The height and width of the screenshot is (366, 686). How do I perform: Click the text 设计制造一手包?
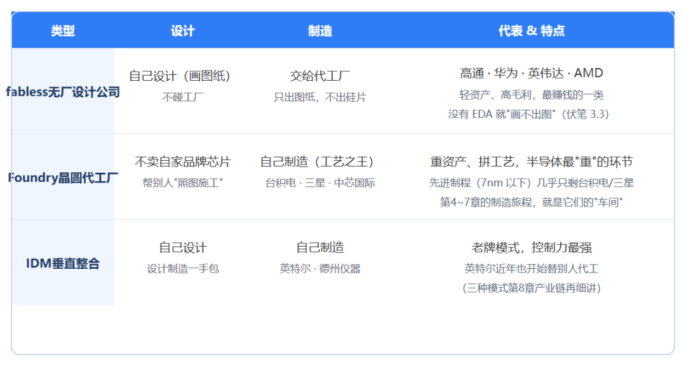pos(182,268)
